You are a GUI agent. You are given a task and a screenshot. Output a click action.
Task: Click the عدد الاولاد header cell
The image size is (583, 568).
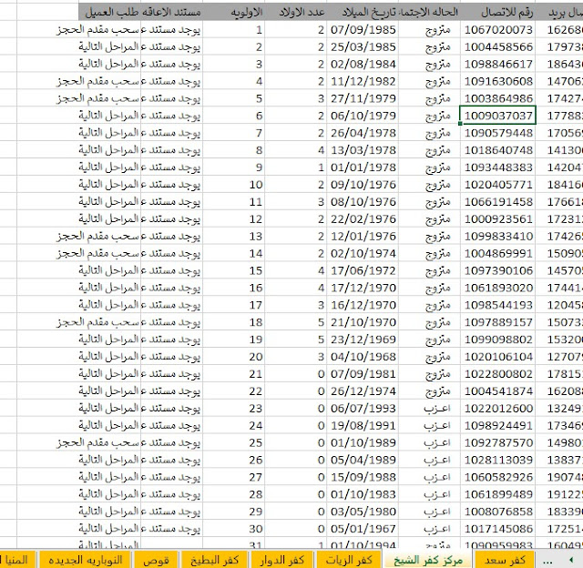(x=295, y=12)
